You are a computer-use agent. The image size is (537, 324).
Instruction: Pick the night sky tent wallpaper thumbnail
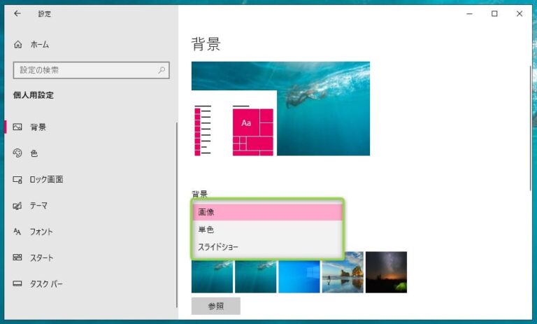click(386, 272)
